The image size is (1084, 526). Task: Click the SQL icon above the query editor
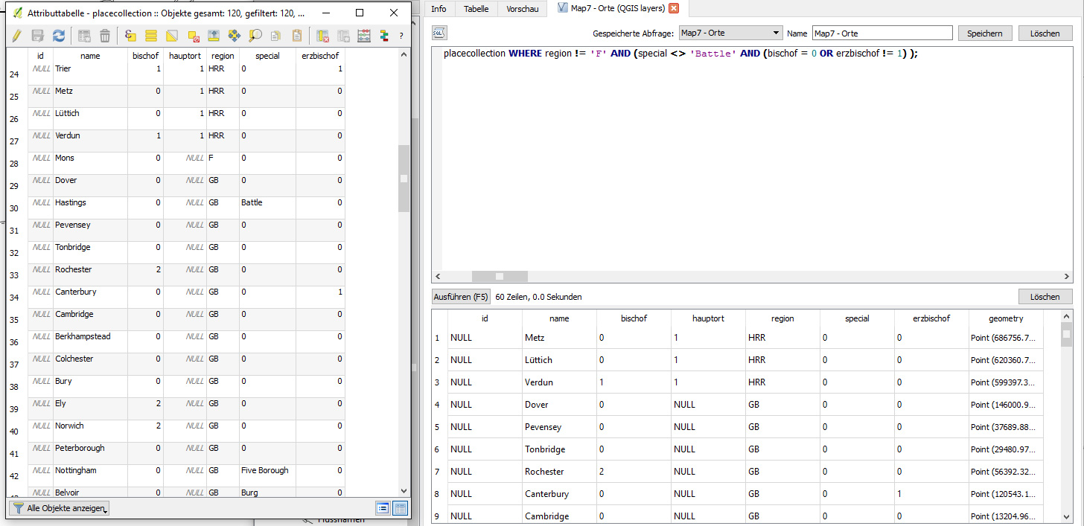(x=439, y=33)
